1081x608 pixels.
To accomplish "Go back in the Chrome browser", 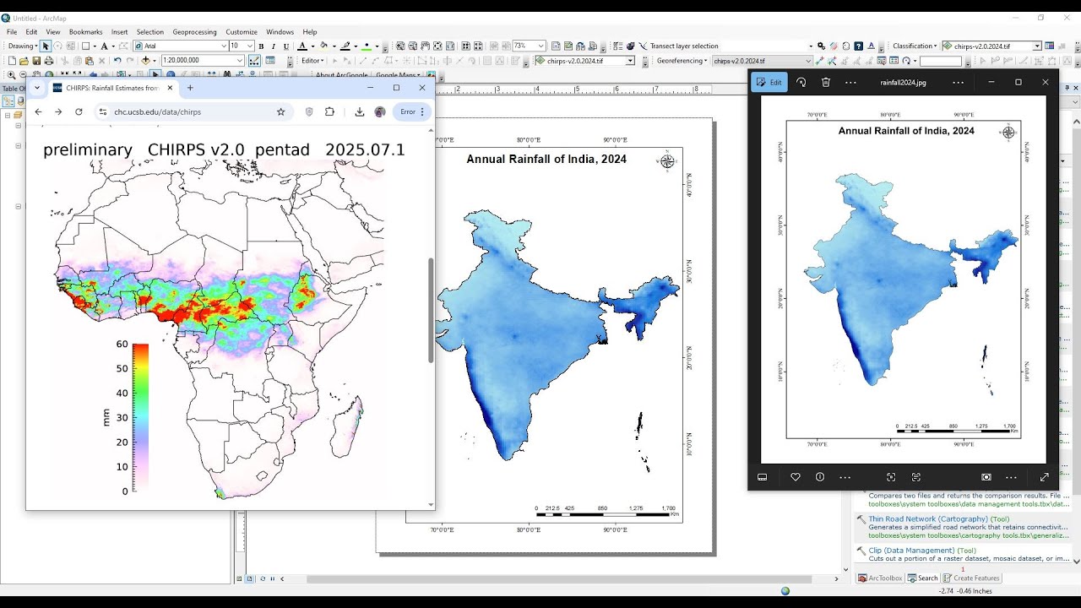I will (38, 111).
